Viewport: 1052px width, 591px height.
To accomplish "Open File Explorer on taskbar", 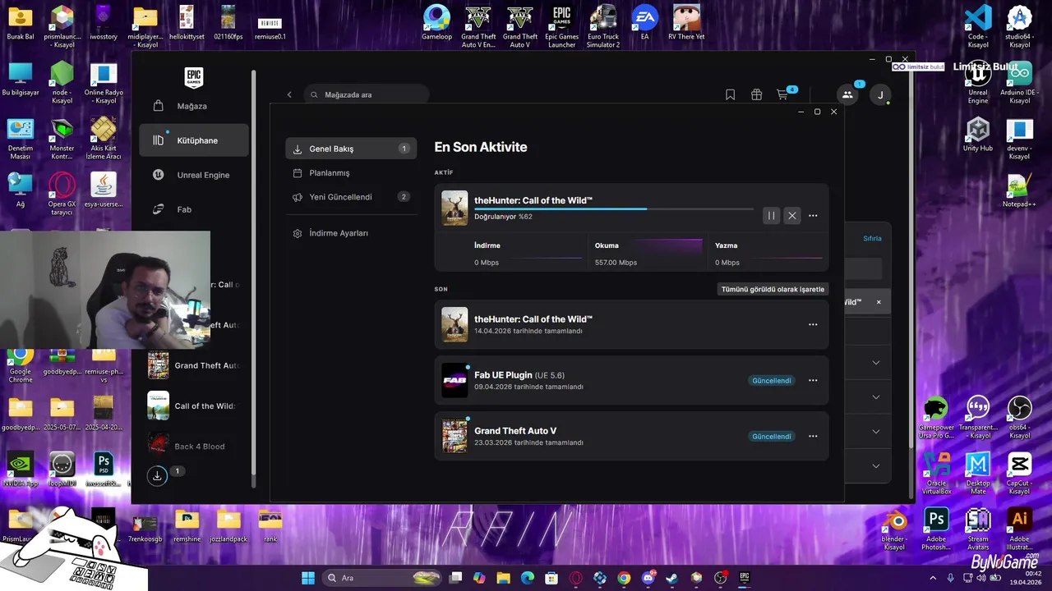I will coord(503,578).
